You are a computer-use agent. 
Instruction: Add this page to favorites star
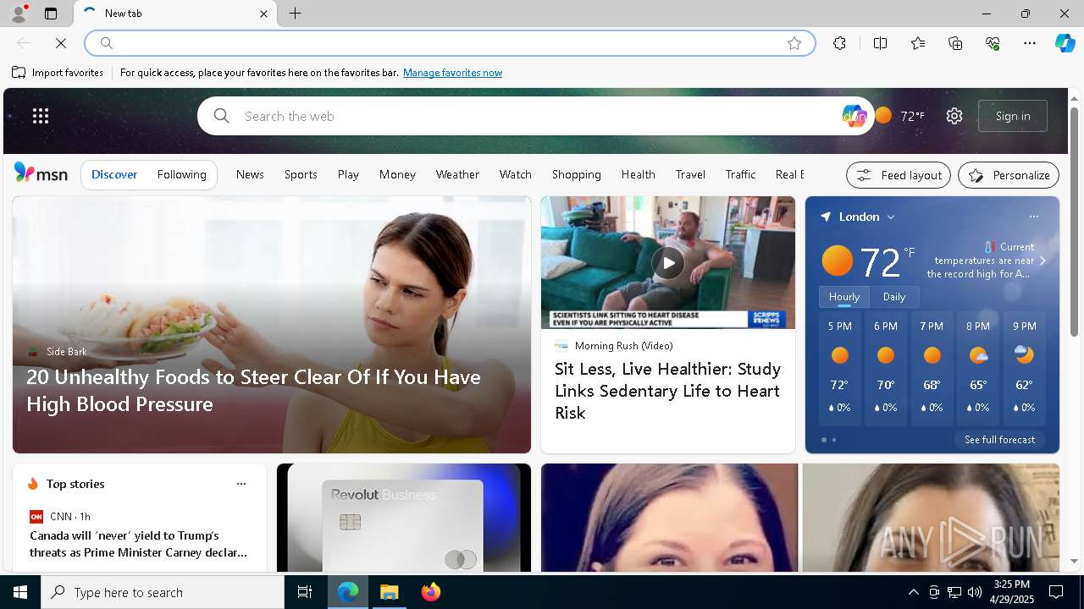794,43
